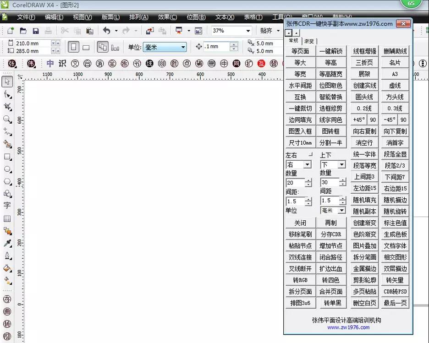The height and width of the screenshot is (343, 429).
Task: Switch to the 渐变 tab in plugin panel
Action: point(309,41)
